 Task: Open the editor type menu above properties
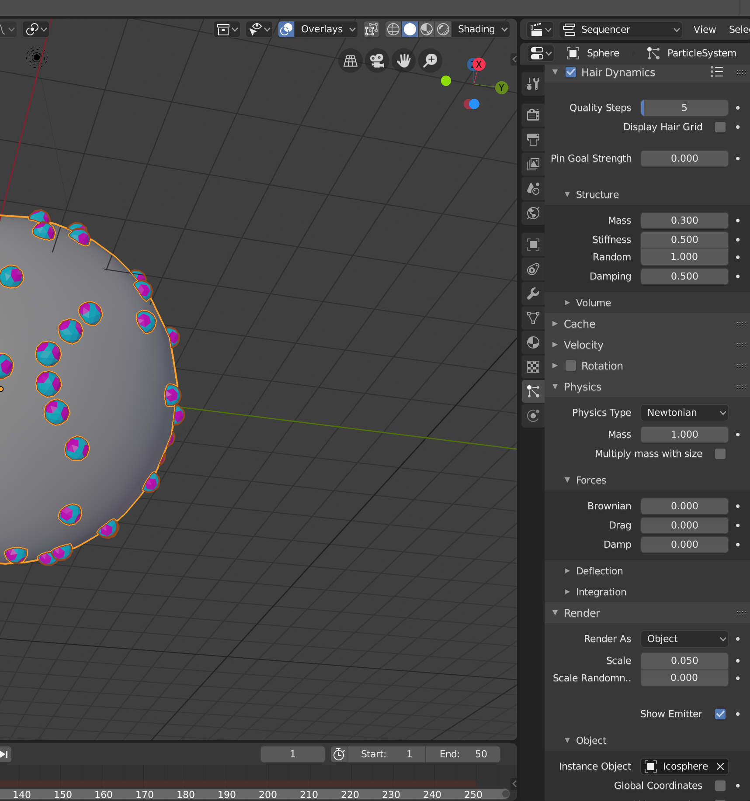click(x=540, y=30)
